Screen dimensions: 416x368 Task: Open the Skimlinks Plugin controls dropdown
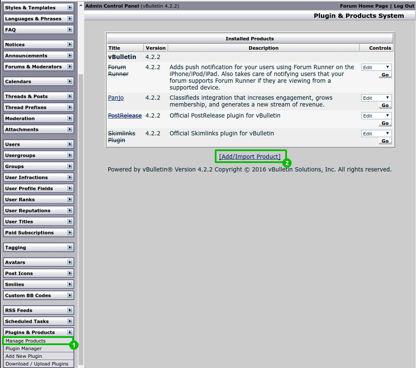(376, 133)
